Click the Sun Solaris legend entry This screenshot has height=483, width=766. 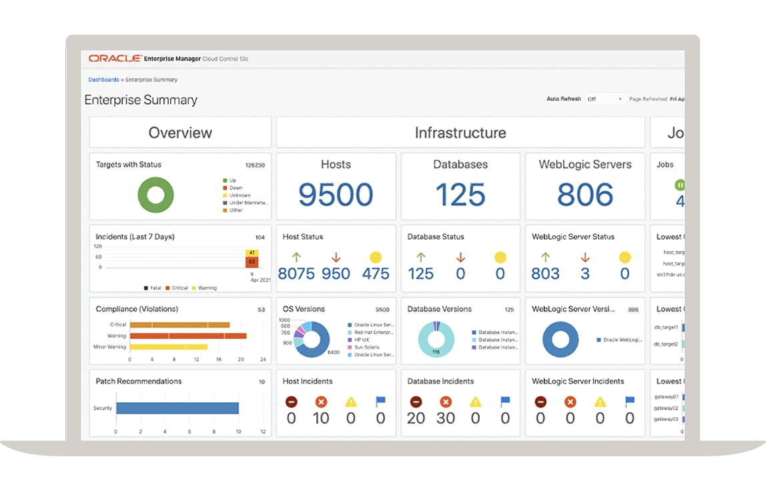pyautogui.click(x=364, y=347)
